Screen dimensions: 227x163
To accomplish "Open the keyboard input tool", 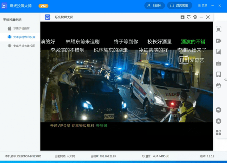I will (x=219, y=63).
